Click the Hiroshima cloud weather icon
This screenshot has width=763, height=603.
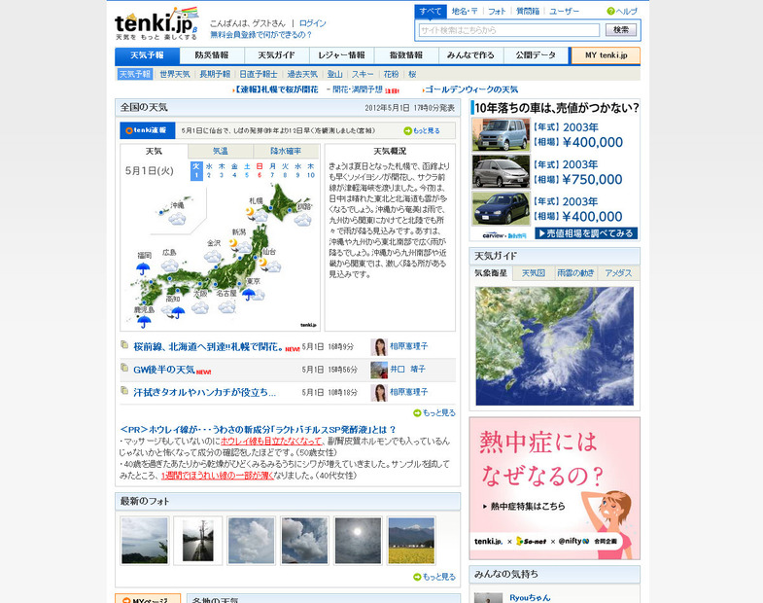(170, 266)
